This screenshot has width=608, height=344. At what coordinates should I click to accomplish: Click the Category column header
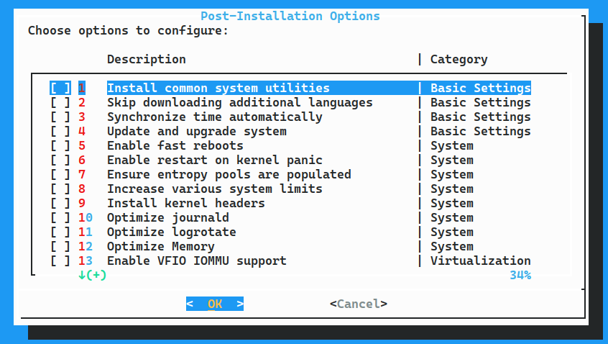pyautogui.click(x=459, y=60)
